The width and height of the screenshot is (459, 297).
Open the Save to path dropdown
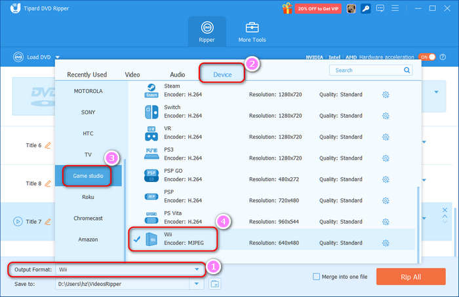pos(197,283)
